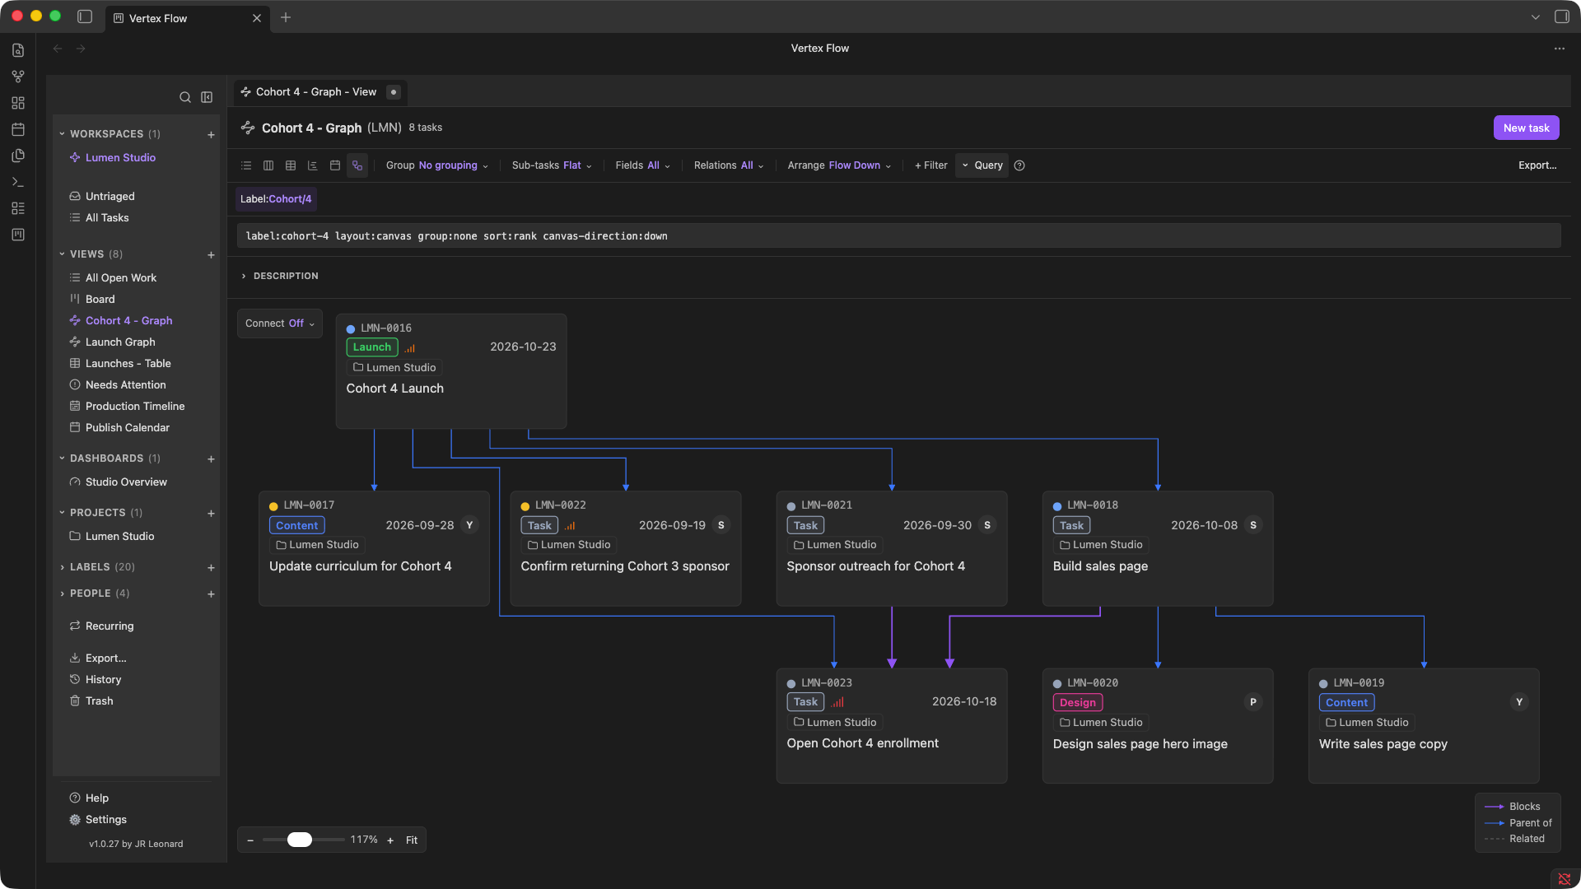Open Arrange Flow Down dropdown
Screen dimensions: 1581x889
click(839, 165)
